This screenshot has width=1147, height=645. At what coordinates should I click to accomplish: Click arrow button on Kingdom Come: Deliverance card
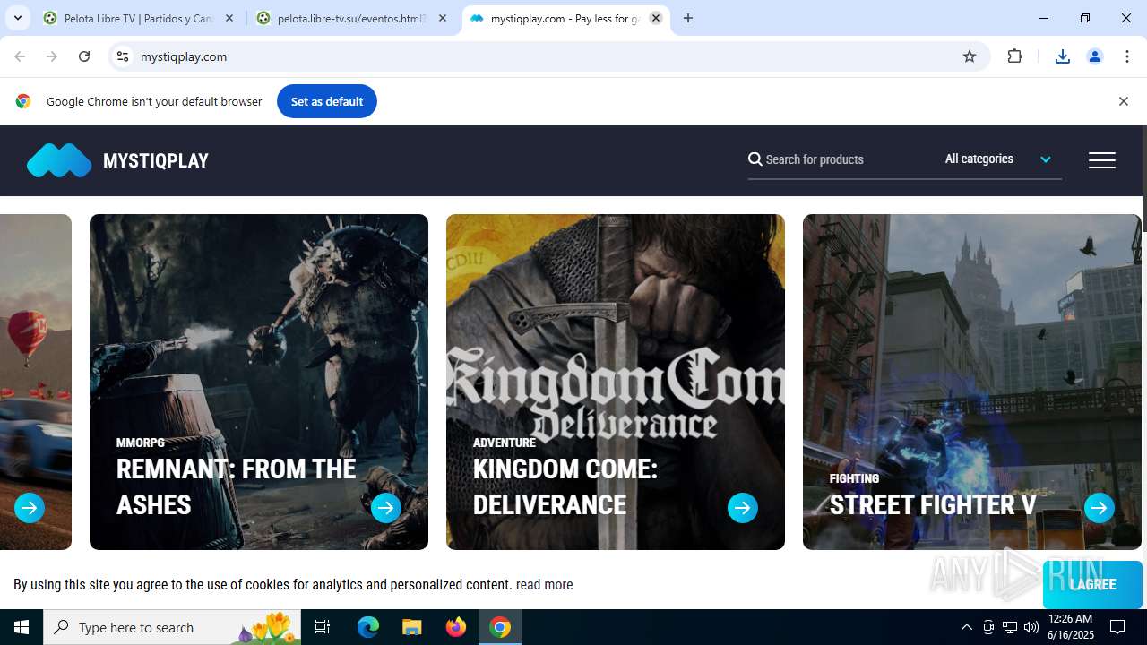tap(743, 508)
